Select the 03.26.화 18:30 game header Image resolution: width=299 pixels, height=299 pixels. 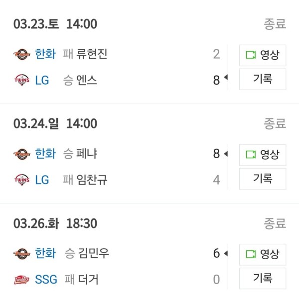(x=55, y=223)
